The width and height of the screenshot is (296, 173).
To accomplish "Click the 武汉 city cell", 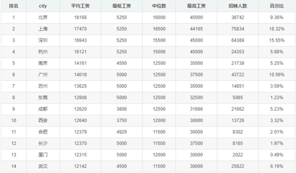I will point(43,166).
